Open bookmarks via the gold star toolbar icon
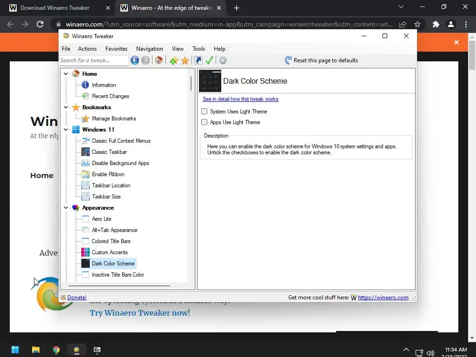Viewport: 476px width, 357px height. point(185,60)
